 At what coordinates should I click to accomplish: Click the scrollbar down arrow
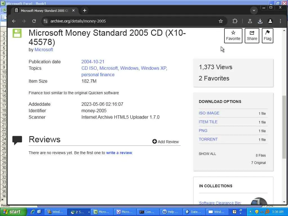pos(284,202)
